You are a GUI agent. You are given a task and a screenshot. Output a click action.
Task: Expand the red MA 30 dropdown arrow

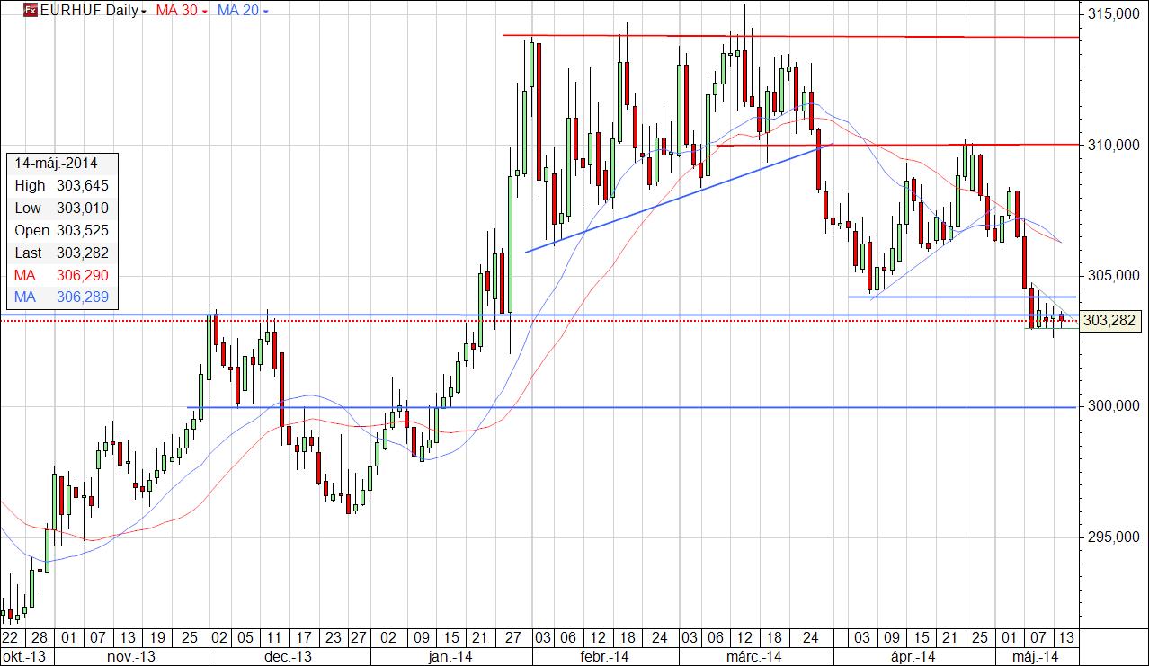(x=204, y=11)
